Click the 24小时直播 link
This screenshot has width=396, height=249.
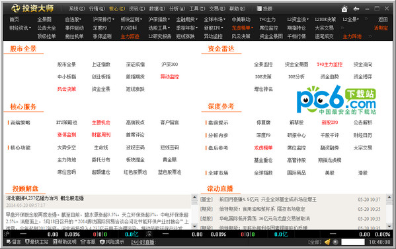tap(142, 242)
